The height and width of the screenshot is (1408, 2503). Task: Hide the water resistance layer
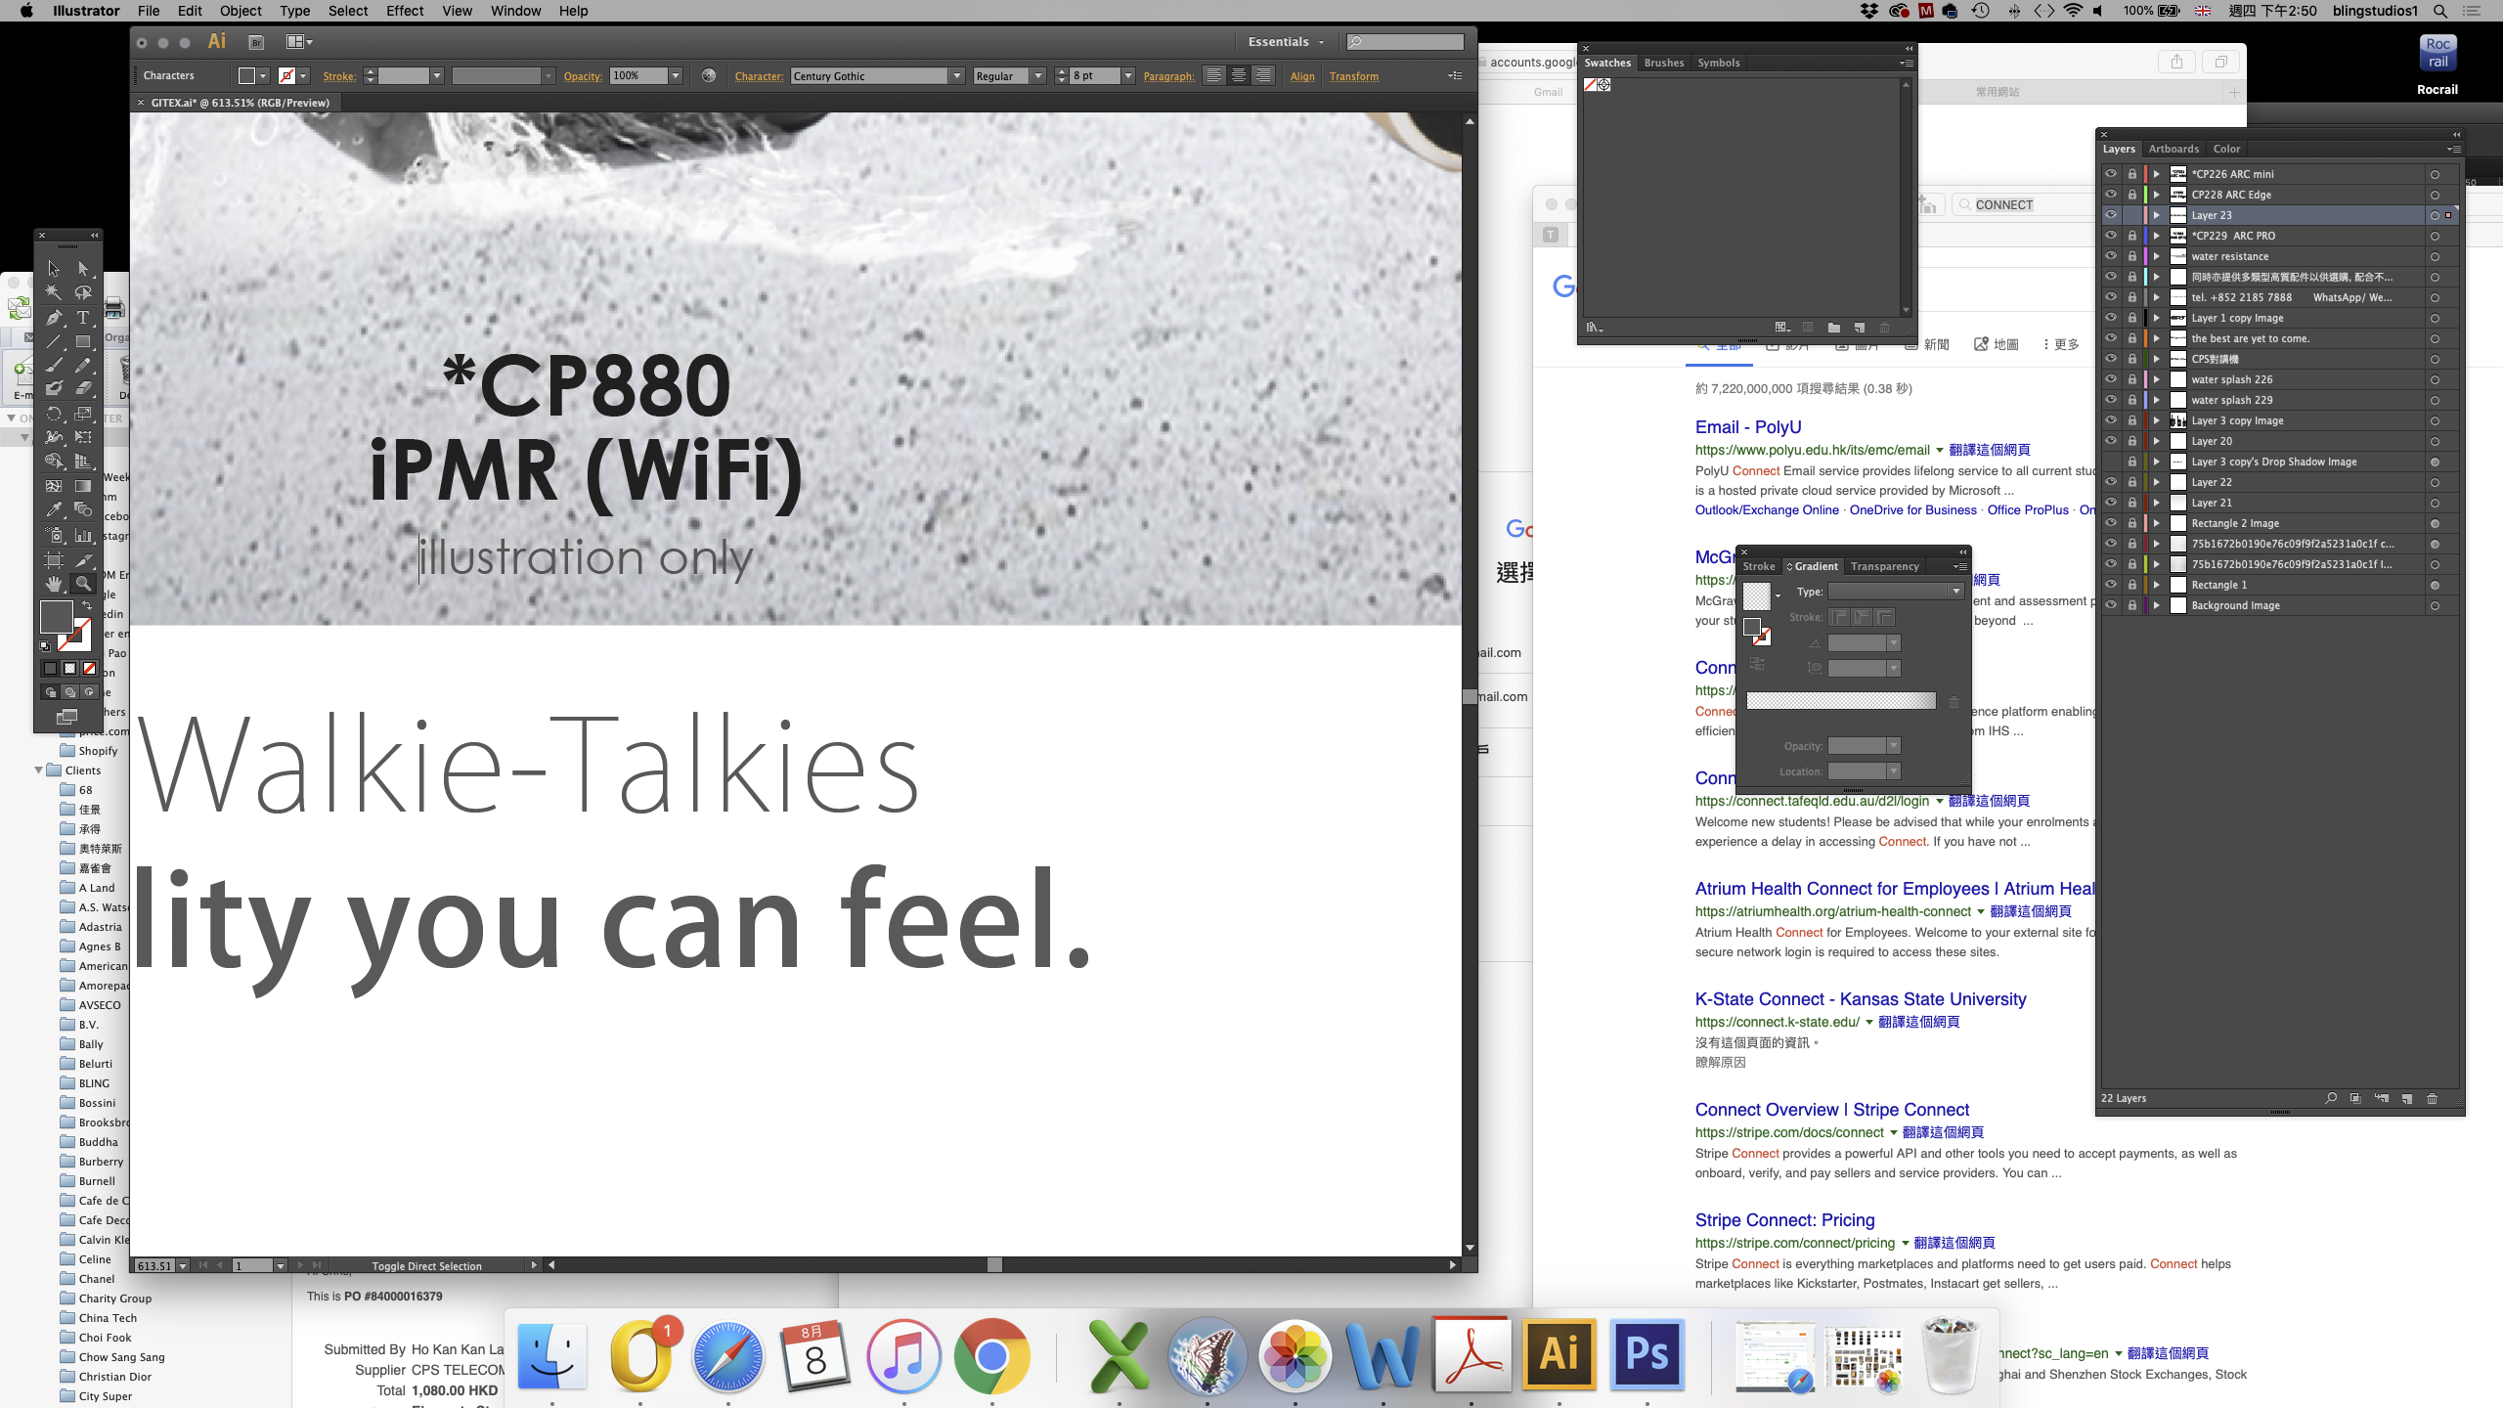click(2111, 256)
